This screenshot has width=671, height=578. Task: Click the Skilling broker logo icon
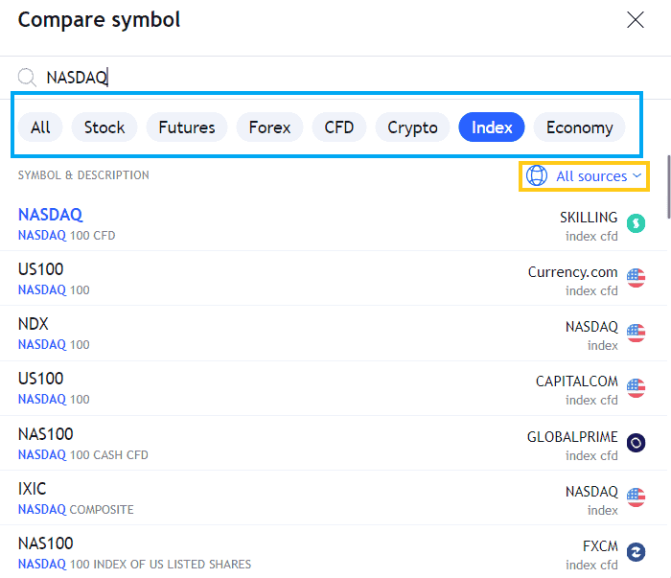point(636,223)
